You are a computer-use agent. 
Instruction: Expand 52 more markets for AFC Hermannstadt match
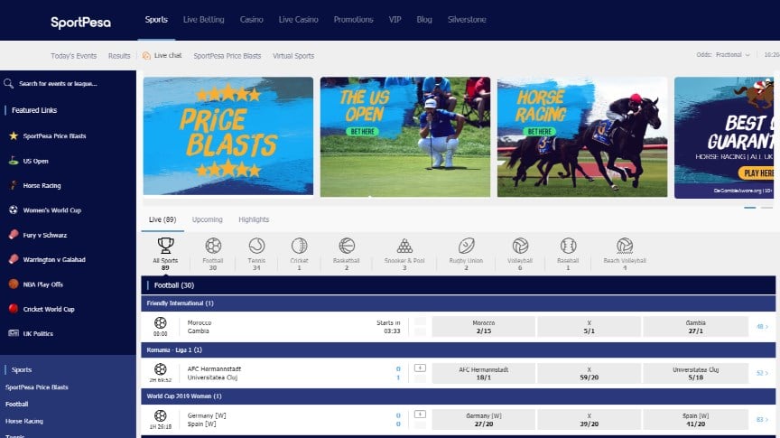762,373
